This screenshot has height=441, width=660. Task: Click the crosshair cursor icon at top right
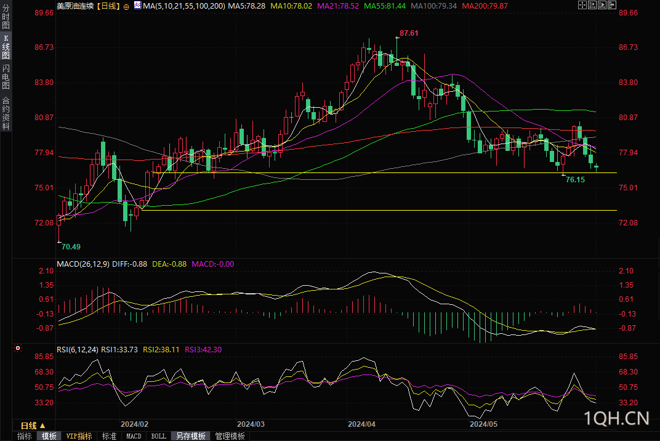coord(582,5)
